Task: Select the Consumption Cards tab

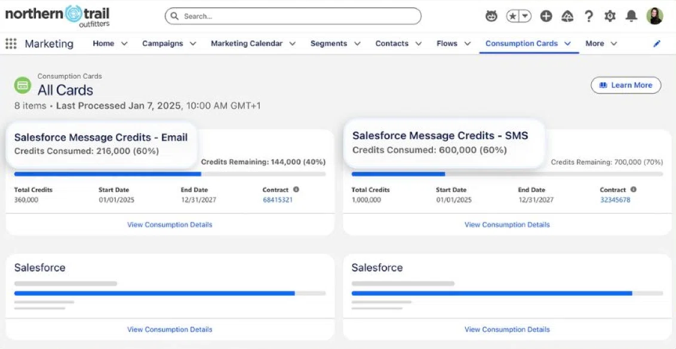Action: click(522, 44)
